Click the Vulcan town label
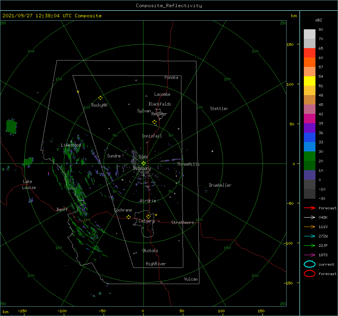The image size is (338, 316). click(x=191, y=279)
